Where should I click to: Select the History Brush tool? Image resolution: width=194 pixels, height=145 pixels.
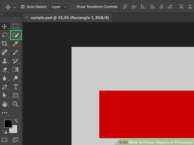coord(15,61)
